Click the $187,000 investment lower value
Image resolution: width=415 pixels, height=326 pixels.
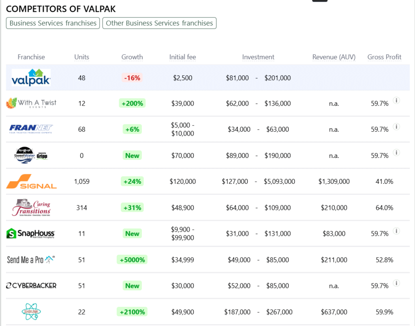point(237,312)
